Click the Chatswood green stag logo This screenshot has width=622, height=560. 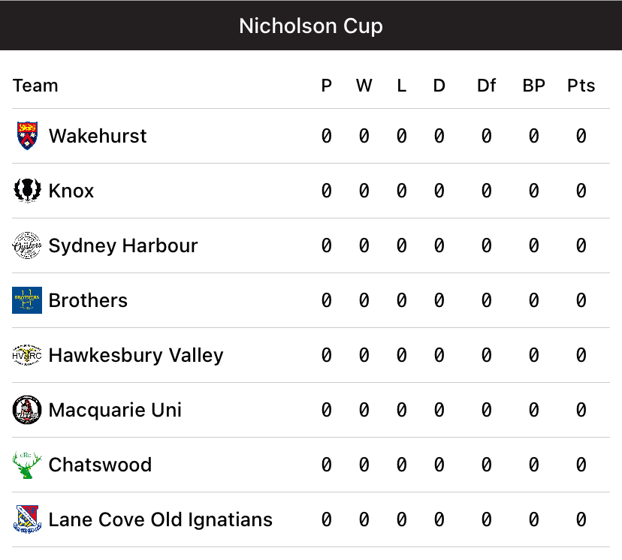tap(27, 465)
